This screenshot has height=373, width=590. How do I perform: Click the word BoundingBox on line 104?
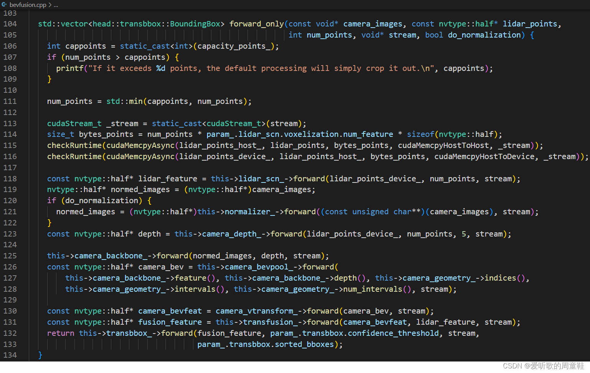click(195, 24)
